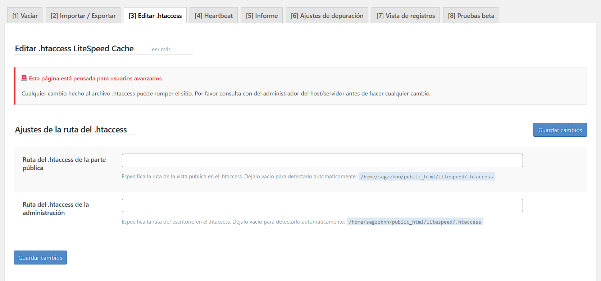Select the [3] Editar .htaccess tab
Screen dimensions: 601x281
pos(155,15)
